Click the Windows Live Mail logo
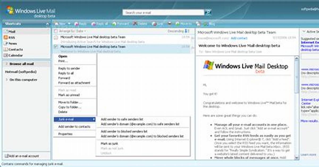 tap(31, 12)
